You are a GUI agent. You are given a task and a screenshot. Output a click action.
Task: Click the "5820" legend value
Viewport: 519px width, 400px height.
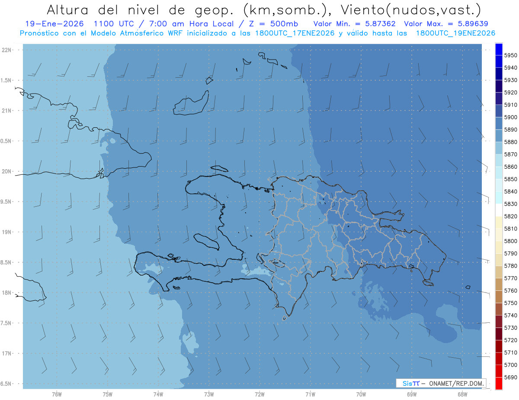(x=511, y=216)
